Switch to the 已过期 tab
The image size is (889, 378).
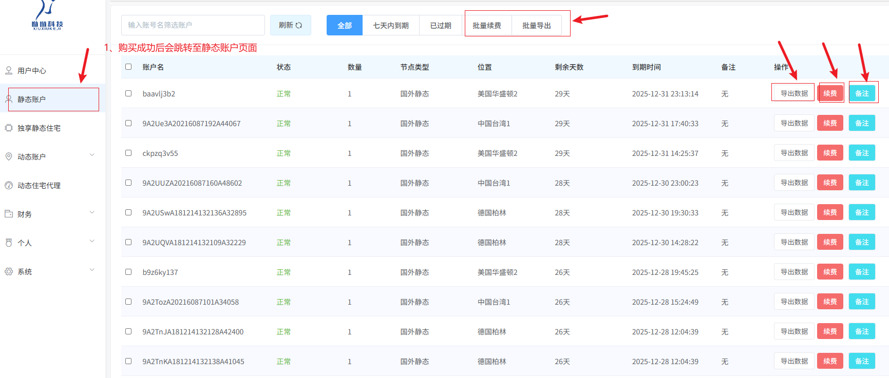click(x=440, y=25)
